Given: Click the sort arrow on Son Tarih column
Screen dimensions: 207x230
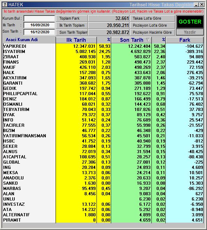Looking at the screenshot, I should click(148, 40).
